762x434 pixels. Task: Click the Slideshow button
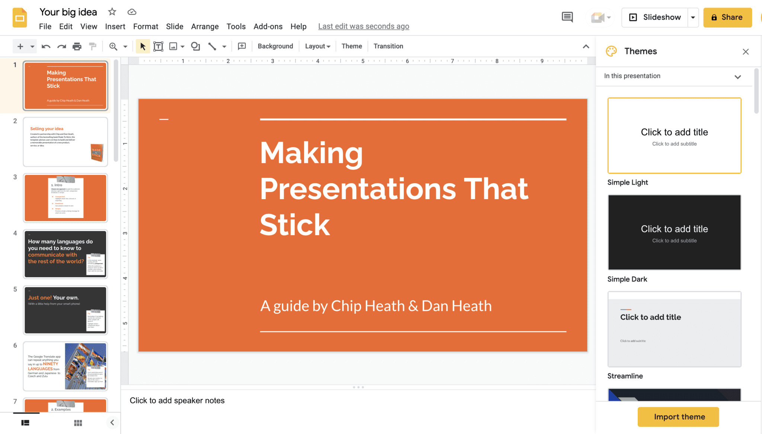(x=655, y=17)
